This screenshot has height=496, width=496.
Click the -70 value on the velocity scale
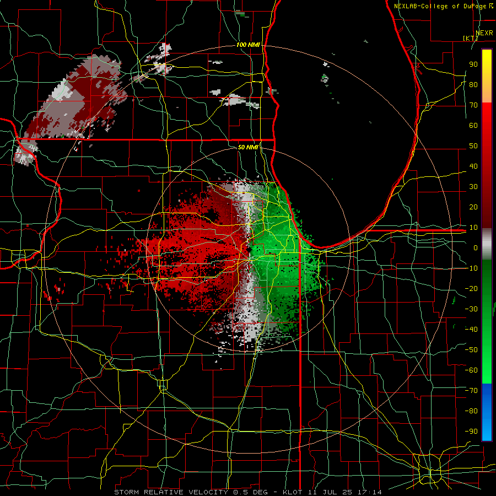471,391
